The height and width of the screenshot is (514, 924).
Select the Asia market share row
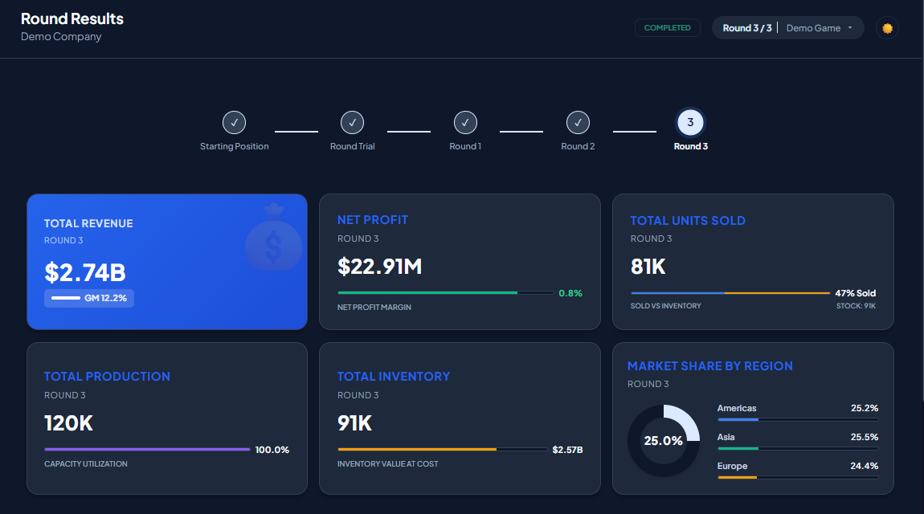[x=797, y=442]
